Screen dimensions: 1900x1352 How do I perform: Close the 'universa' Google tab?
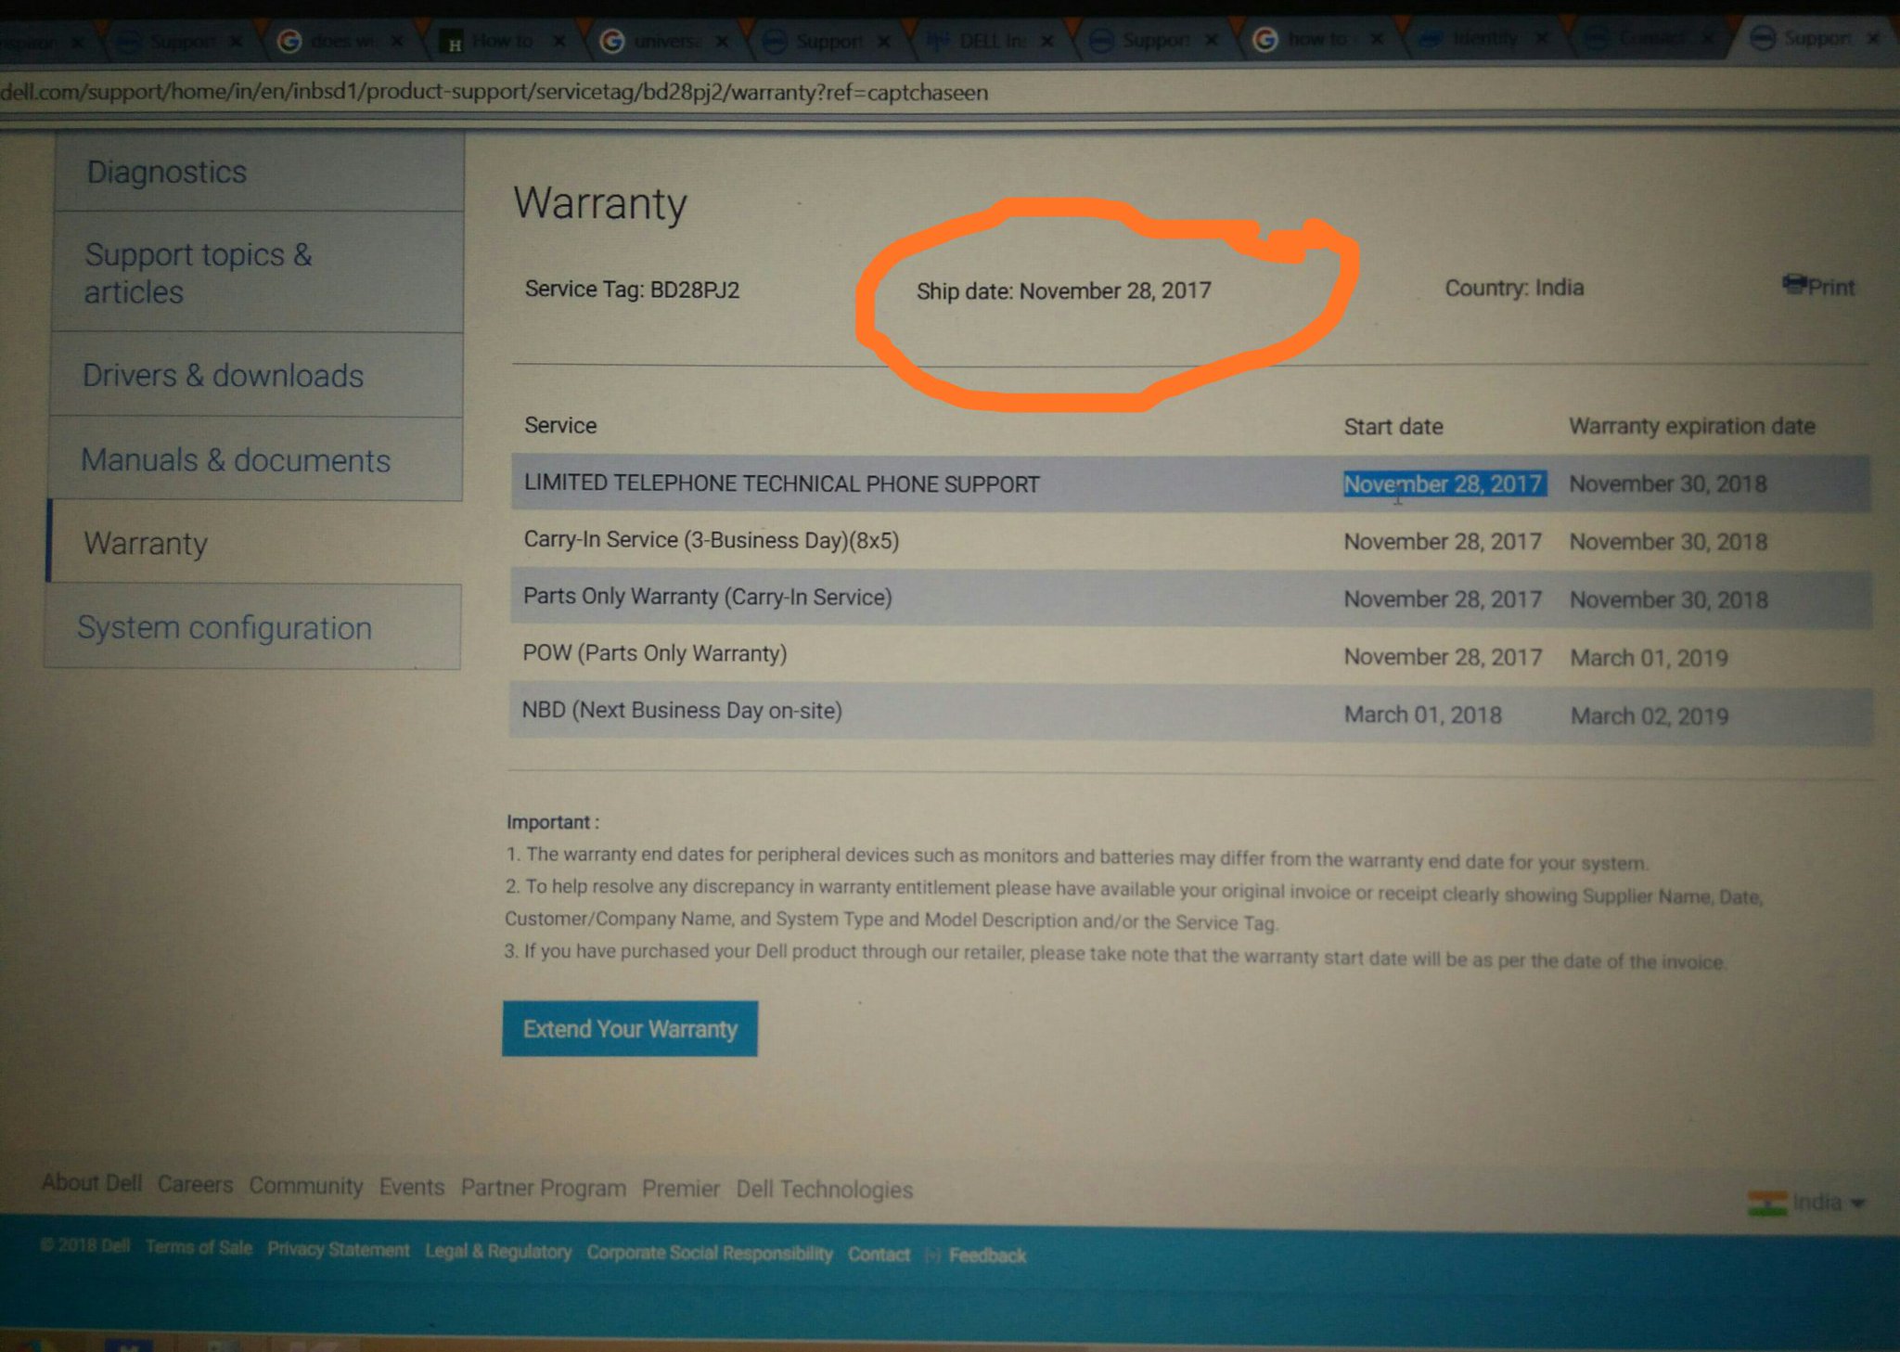(x=722, y=42)
